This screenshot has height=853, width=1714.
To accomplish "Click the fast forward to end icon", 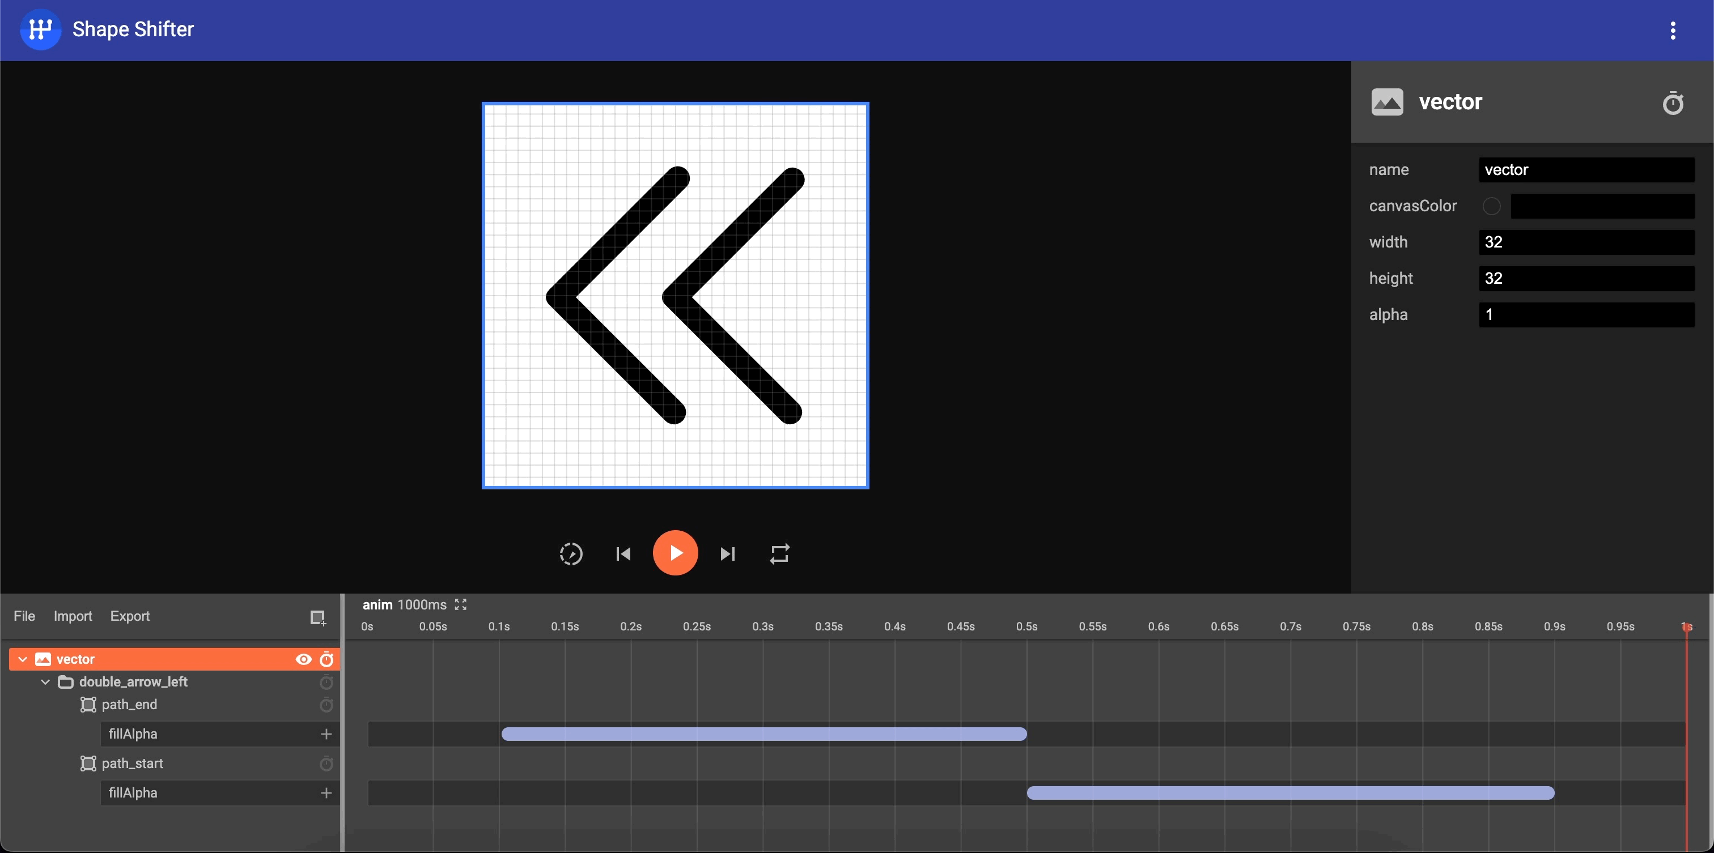I will coord(727,553).
